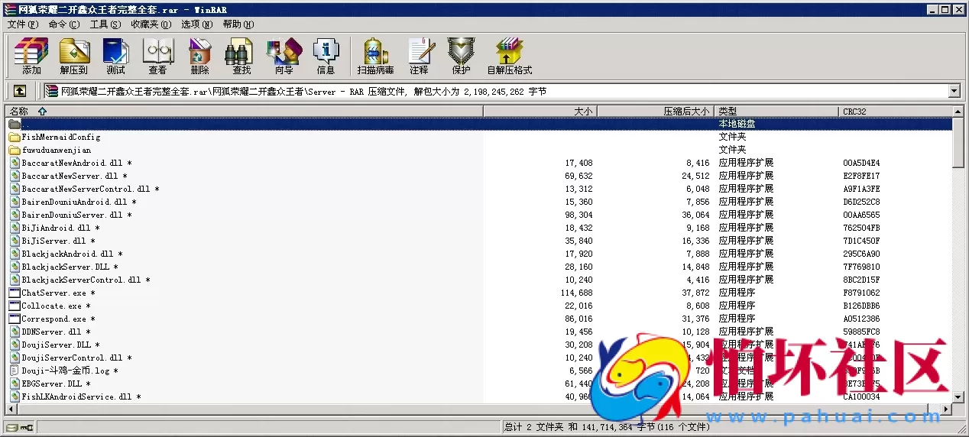969x437 pixels.
Task: Click the 自解压格式 (SFX) toolbar icon
Action: point(509,57)
